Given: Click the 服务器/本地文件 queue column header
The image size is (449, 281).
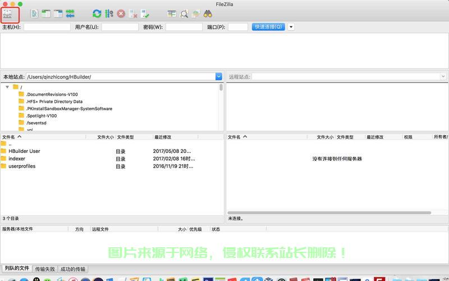Looking at the screenshot, I should 34,229.
